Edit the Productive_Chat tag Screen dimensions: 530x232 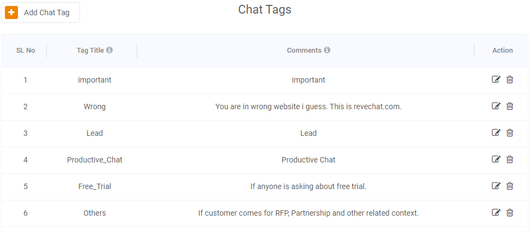click(496, 159)
